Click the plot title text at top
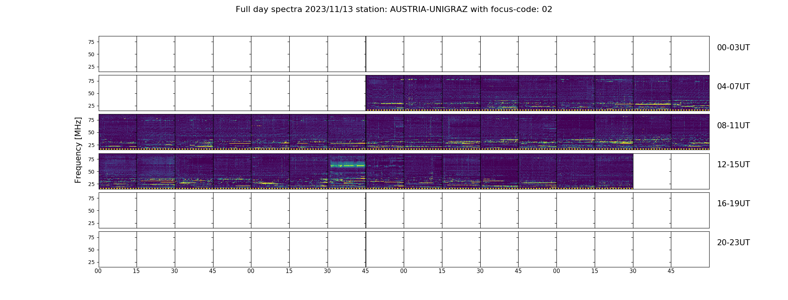Screen dimensions: 788x300 (394, 9)
